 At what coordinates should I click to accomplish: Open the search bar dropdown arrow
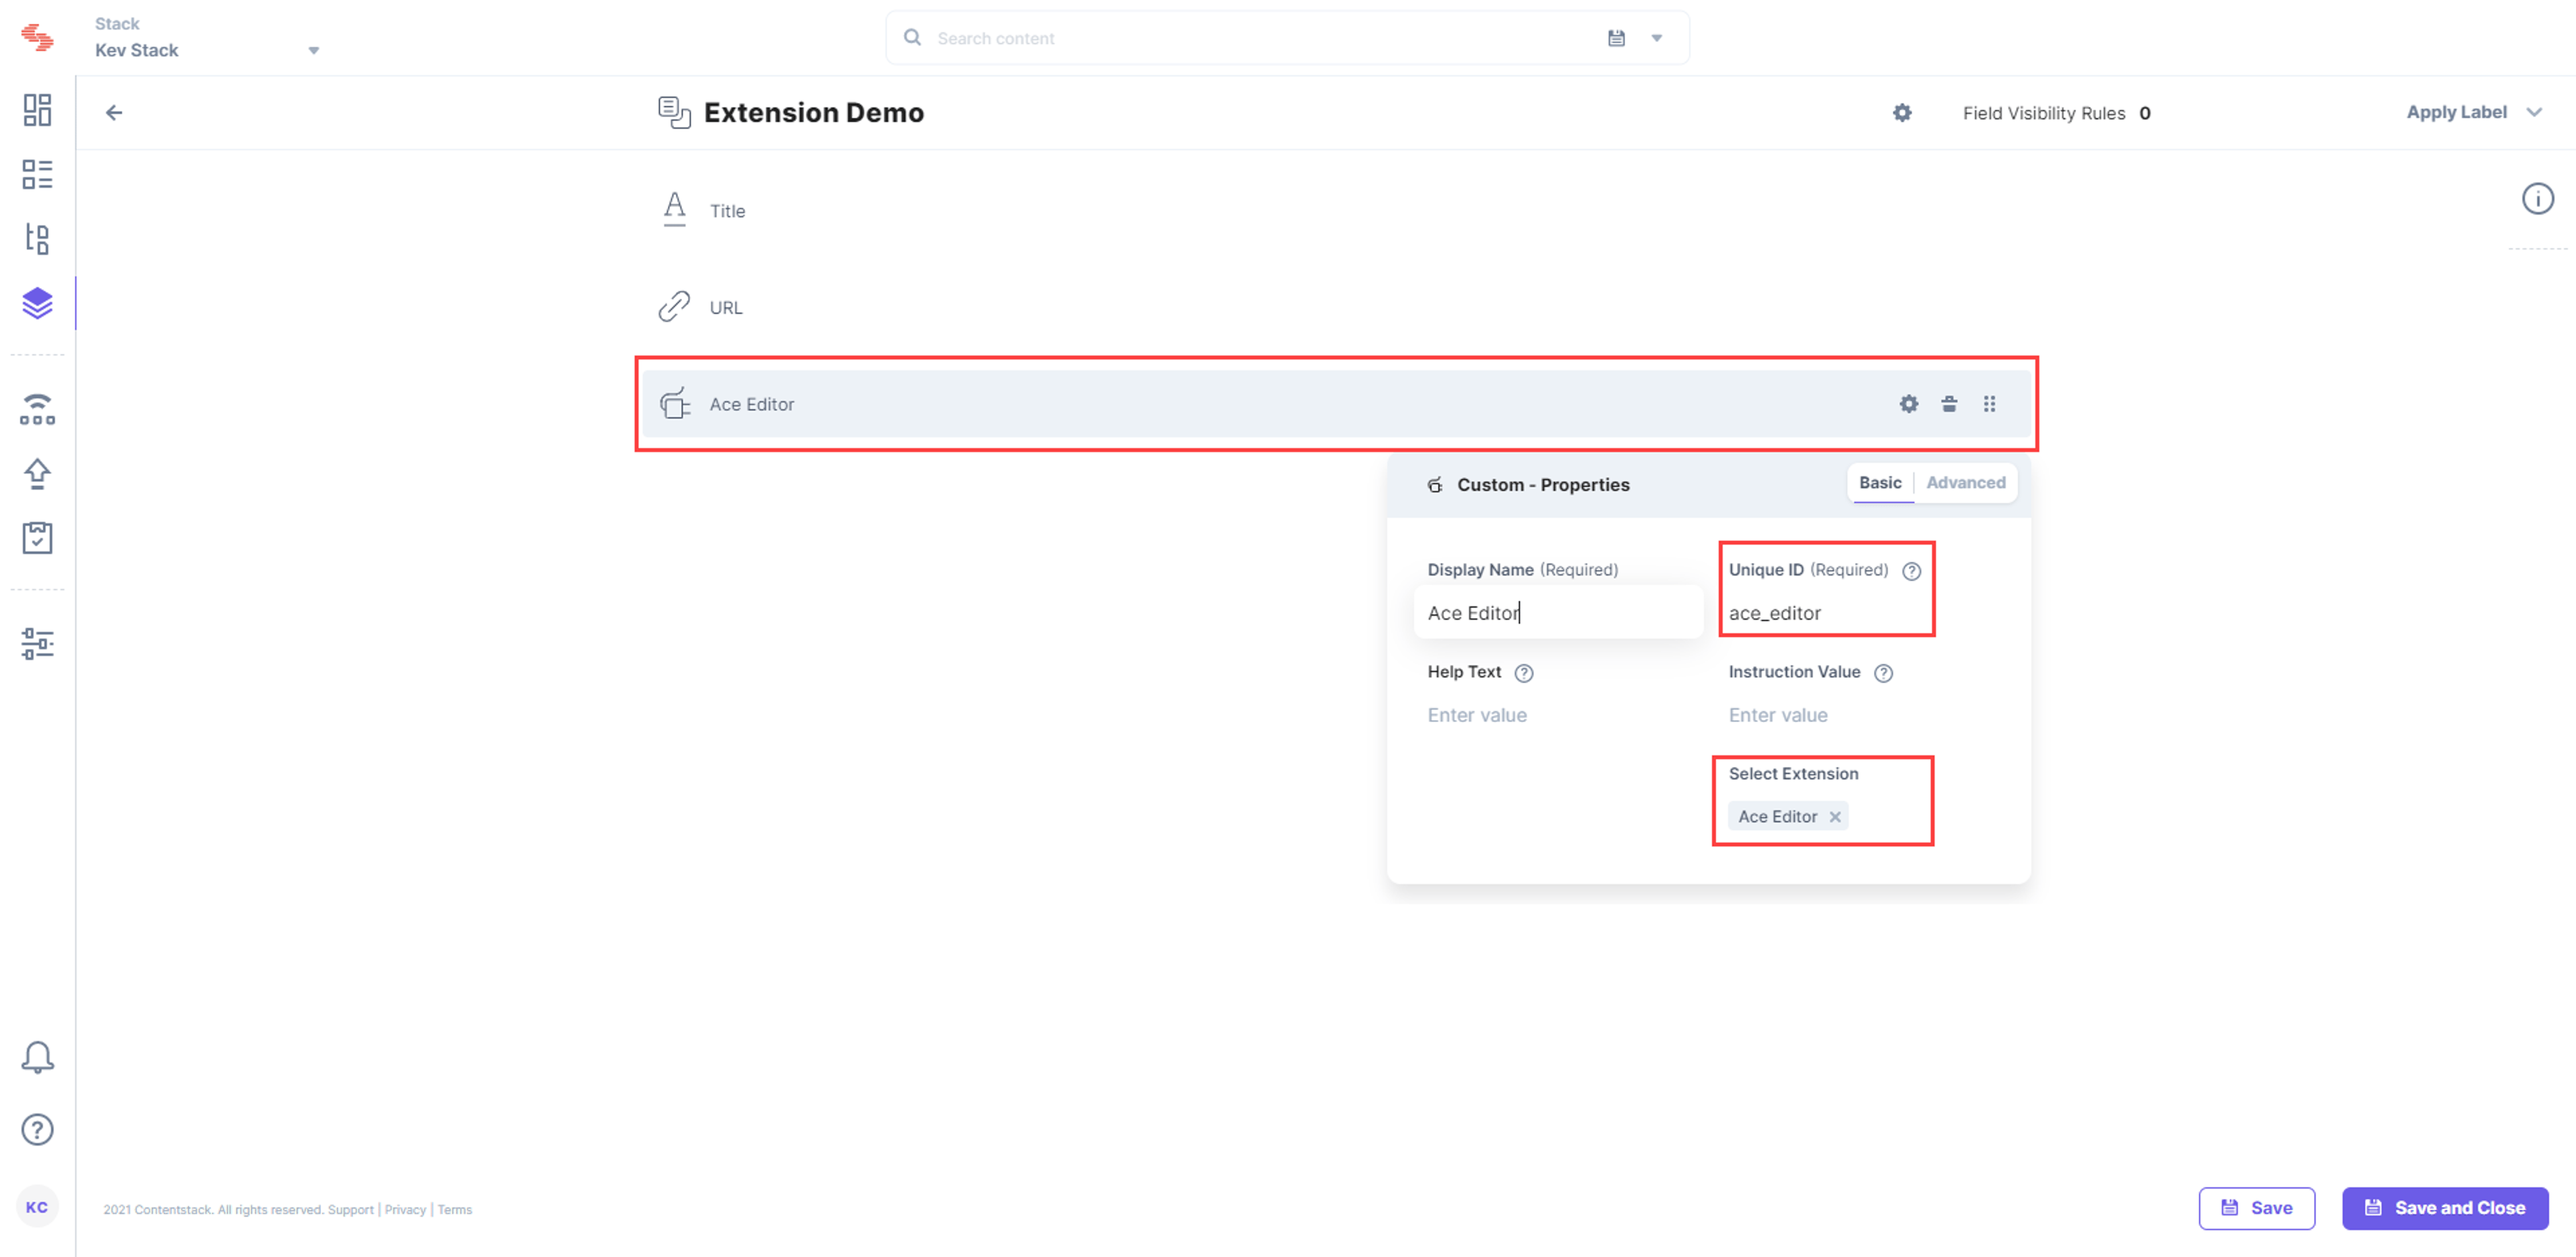coord(1657,39)
